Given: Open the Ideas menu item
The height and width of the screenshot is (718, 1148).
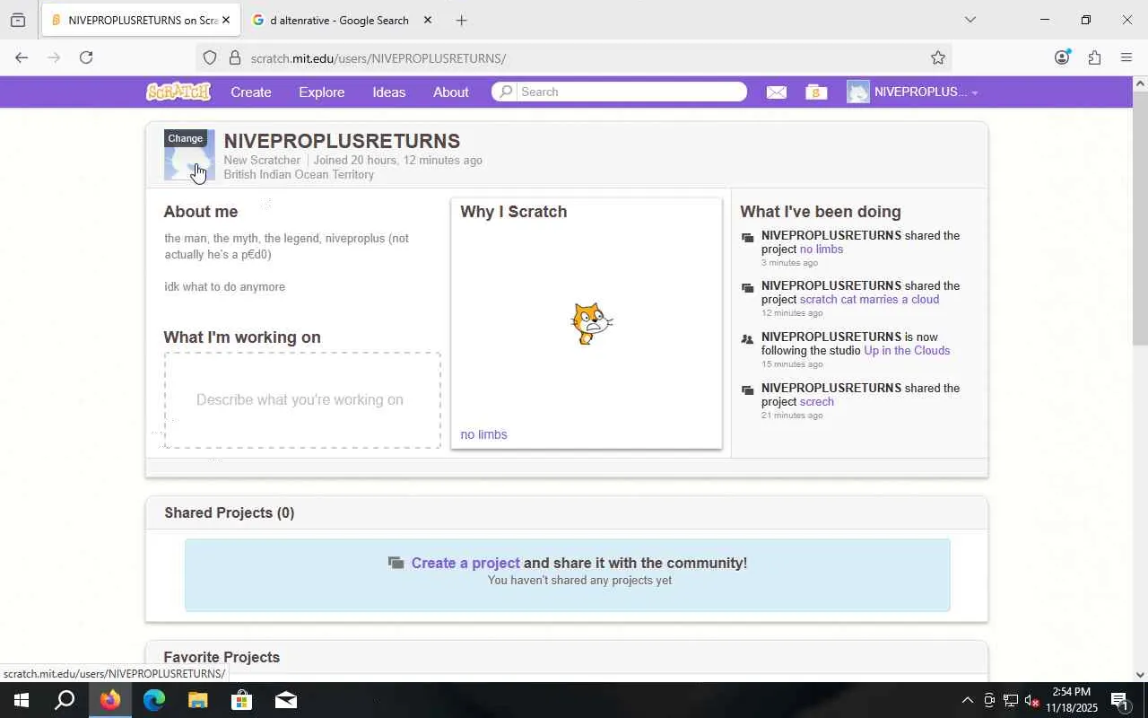Looking at the screenshot, I should point(389,92).
